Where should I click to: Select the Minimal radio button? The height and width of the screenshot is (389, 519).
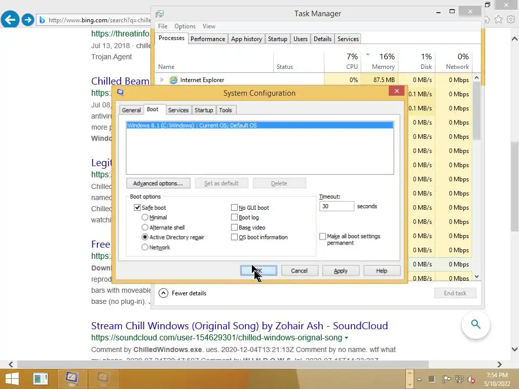pyautogui.click(x=144, y=217)
